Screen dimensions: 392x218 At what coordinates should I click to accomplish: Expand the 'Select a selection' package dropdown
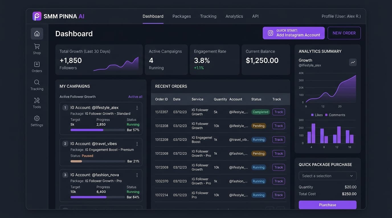coord(328,176)
